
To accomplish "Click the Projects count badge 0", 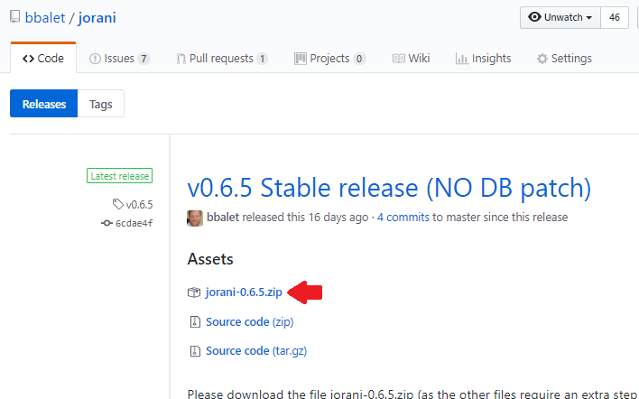I will (359, 59).
